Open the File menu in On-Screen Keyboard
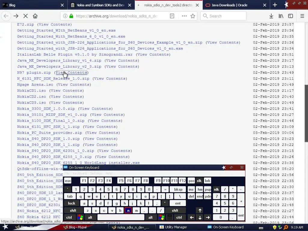The height and width of the screenshot is (231, 308). [67, 173]
